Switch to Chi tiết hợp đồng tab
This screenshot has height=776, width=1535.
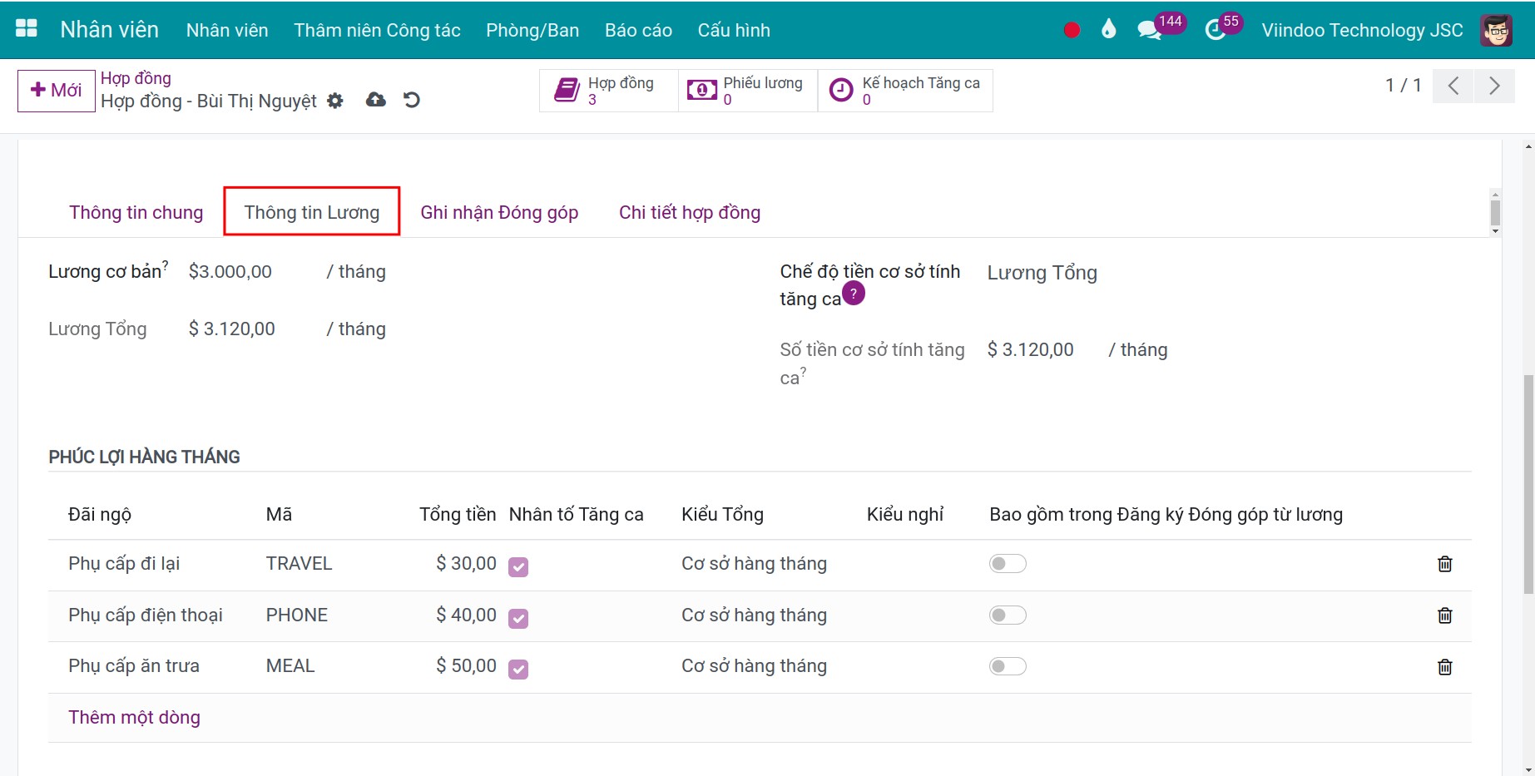tap(690, 212)
